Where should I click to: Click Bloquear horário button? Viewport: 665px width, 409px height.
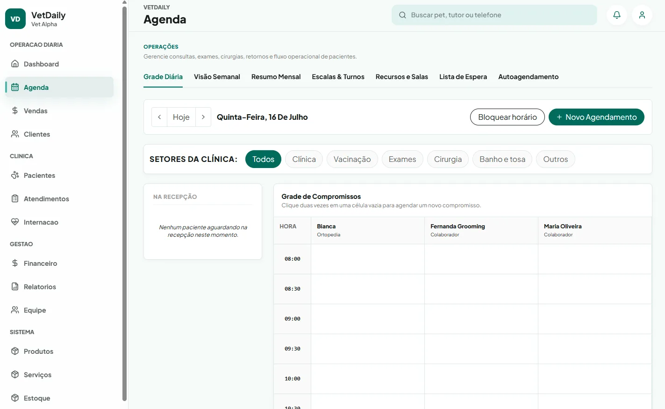(508, 117)
